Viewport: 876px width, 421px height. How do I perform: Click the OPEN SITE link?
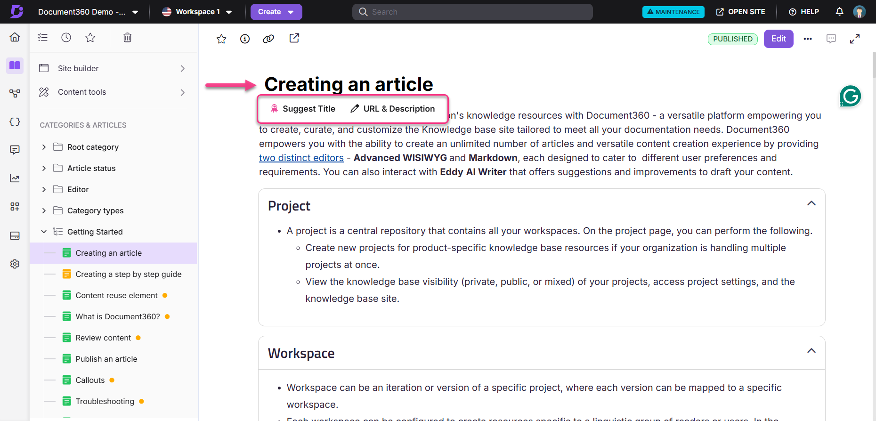coord(740,12)
